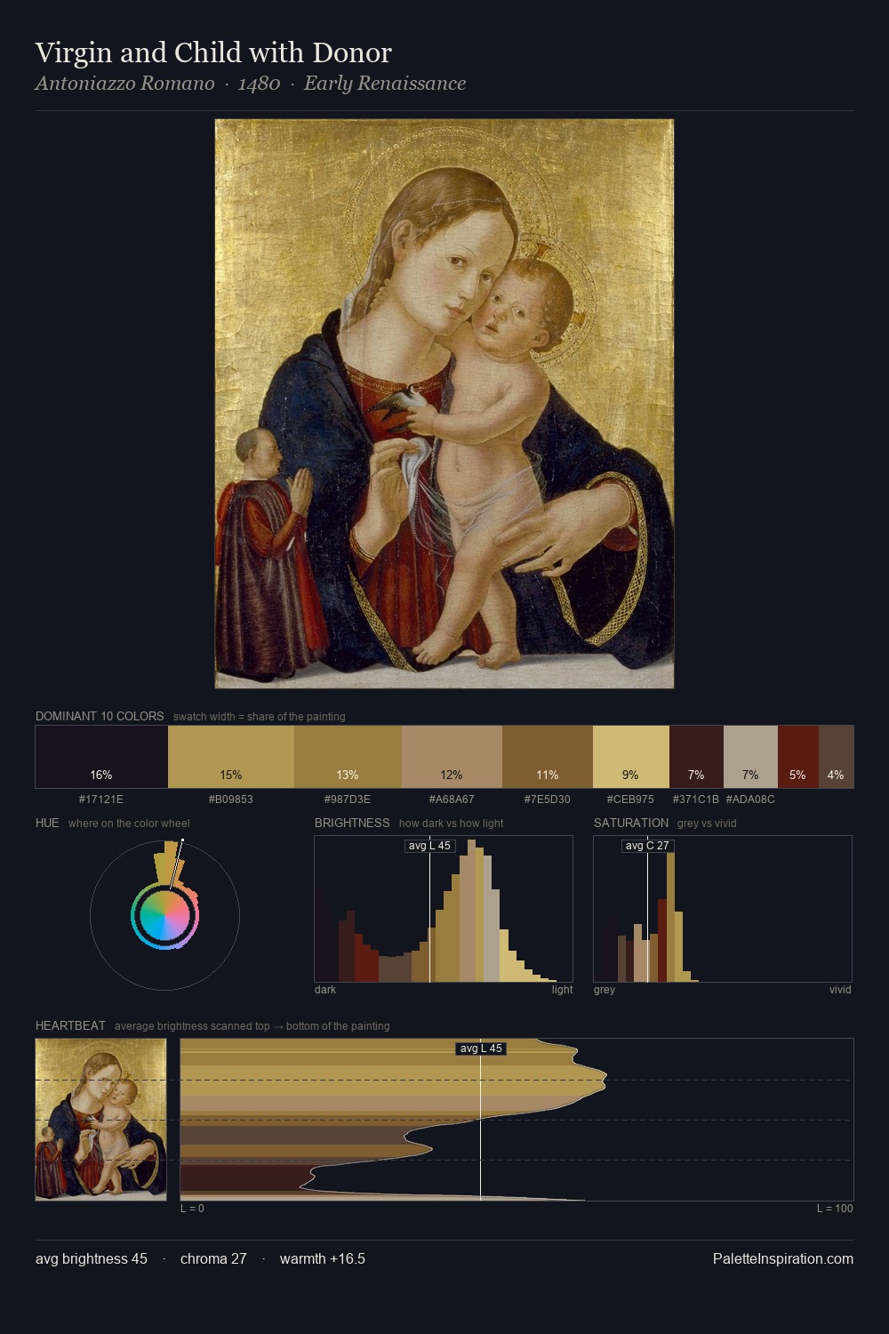Click the 'avg C 27' saturation label
This screenshot has width=889, height=1334.
click(647, 846)
